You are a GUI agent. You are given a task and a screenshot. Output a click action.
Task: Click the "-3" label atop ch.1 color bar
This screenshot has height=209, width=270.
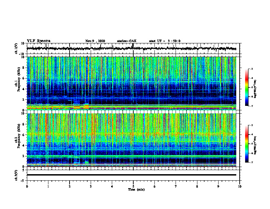(x=252, y=69)
